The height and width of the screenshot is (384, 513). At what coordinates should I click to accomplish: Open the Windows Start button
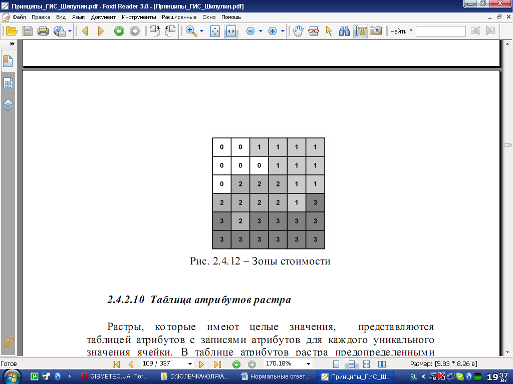point(12,376)
